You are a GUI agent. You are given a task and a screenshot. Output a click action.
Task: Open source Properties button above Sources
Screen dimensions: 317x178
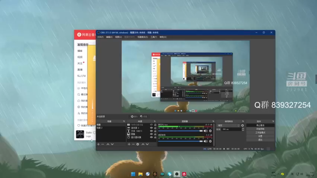click(134, 116)
